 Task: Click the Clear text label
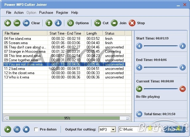[x=36, y=23]
